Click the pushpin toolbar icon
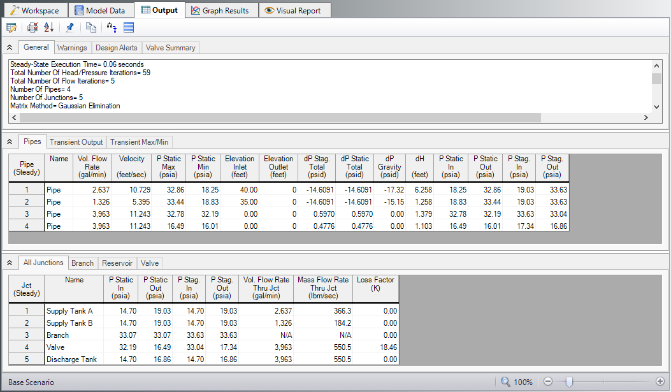This screenshot has height=392, width=671. 70,27
